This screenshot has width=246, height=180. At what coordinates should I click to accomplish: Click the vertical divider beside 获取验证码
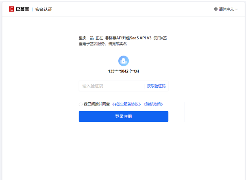[144, 86]
